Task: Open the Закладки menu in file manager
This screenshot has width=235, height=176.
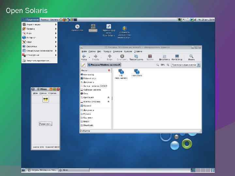Action: [x=117, y=51]
